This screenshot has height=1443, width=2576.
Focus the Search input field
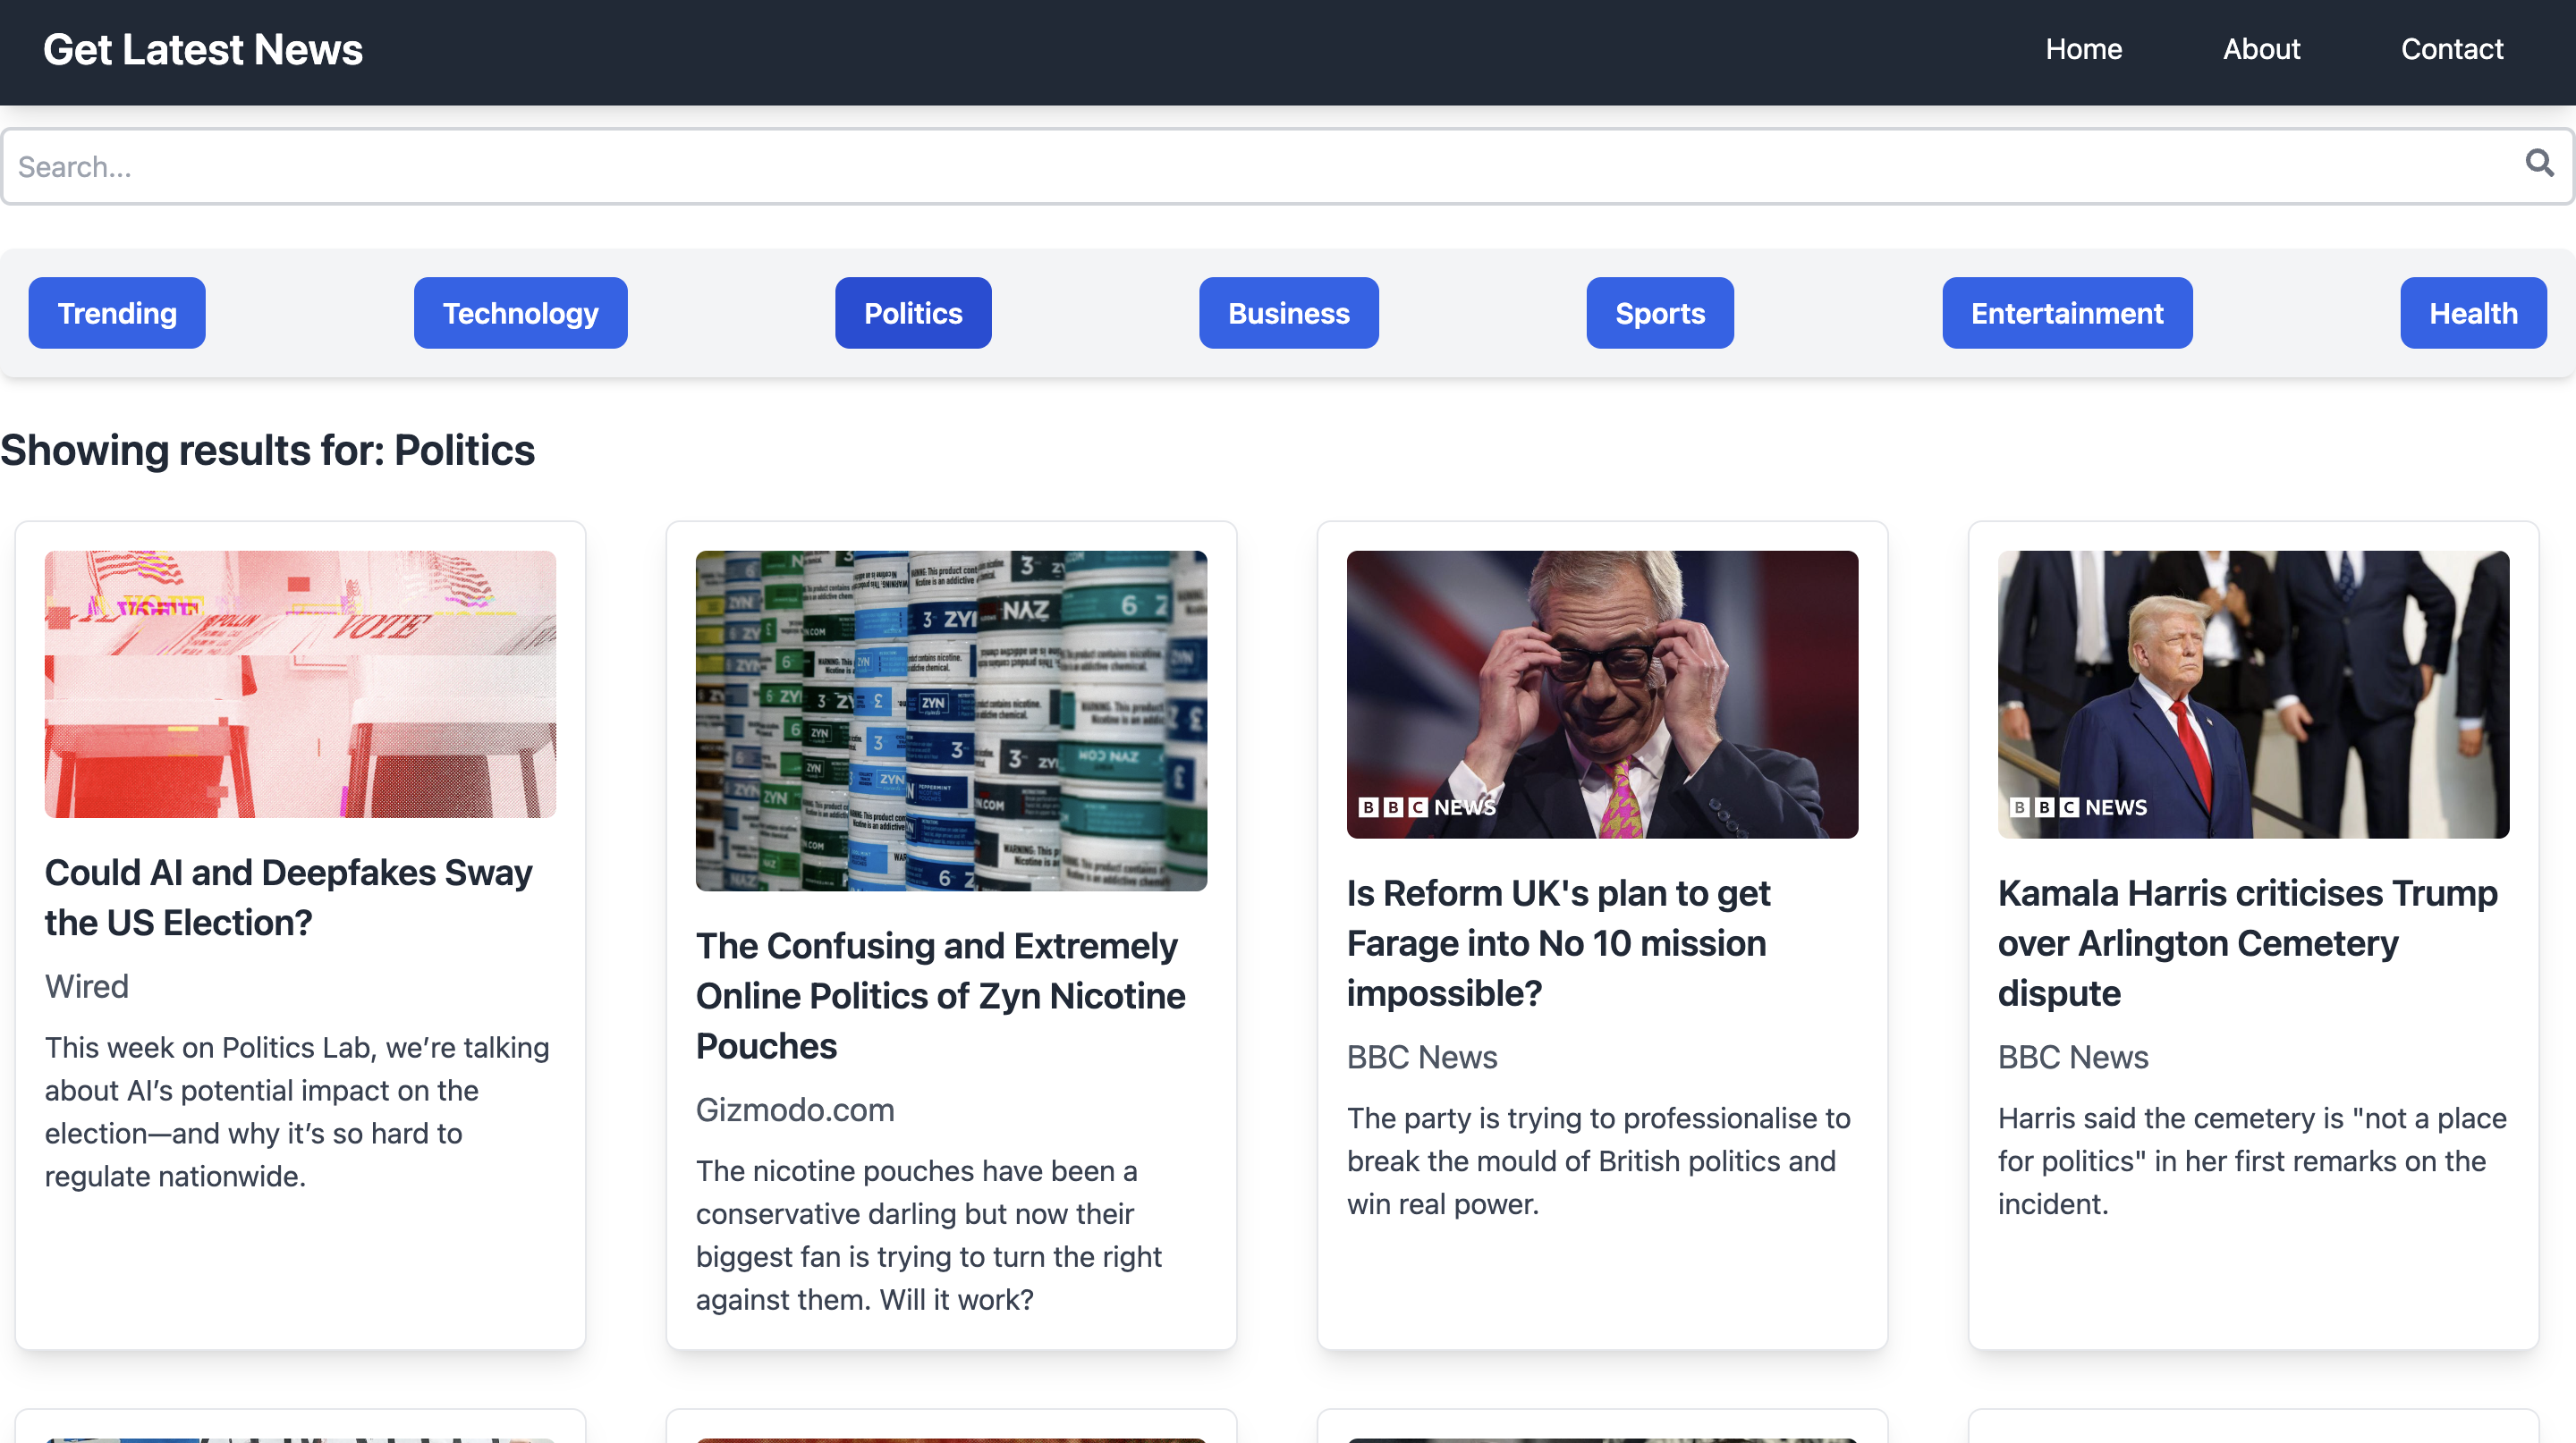click(1287, 167)
